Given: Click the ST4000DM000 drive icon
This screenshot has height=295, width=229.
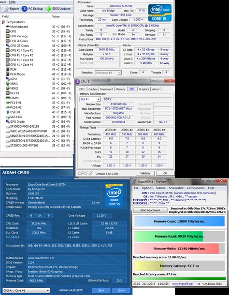Looking at the screenshot, I should 8,127.
